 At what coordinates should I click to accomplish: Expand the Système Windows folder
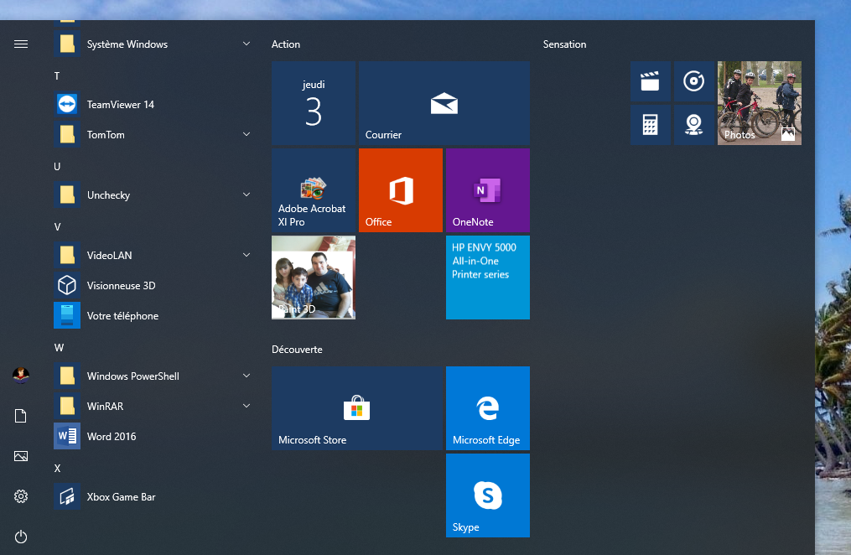(x=246, y=44)
